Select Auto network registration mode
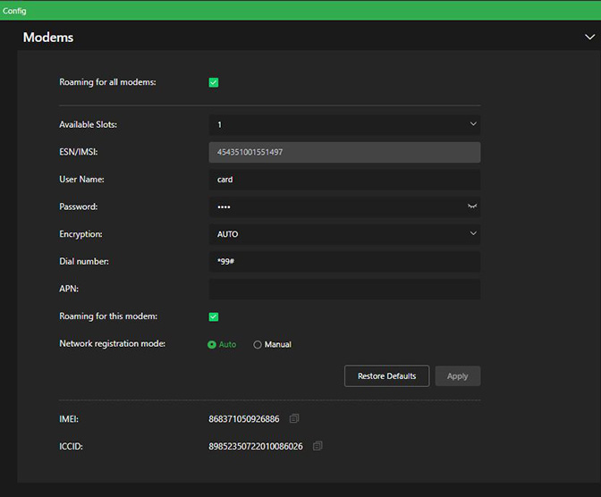The height and width of the screenshot is (497, 601). 212,344
